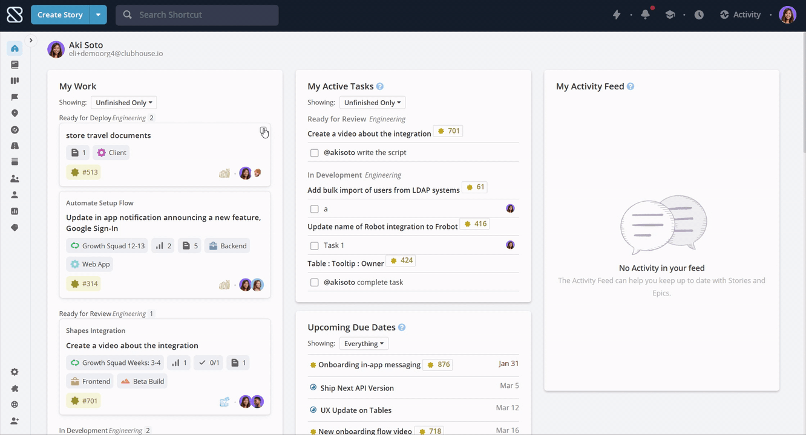
Task: Open the notifications bell
Action: click(x=646, y=14)
